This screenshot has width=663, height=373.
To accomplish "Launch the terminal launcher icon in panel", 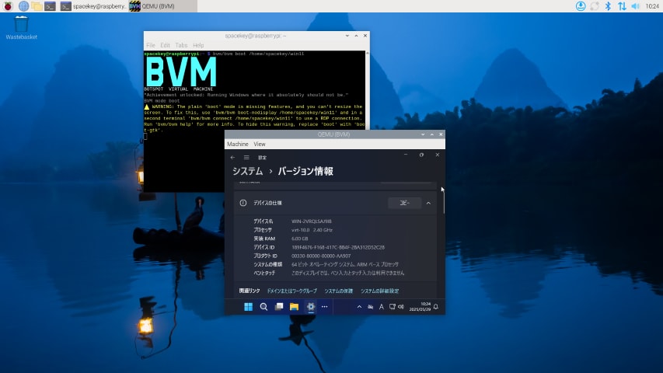I will [51, 6].
